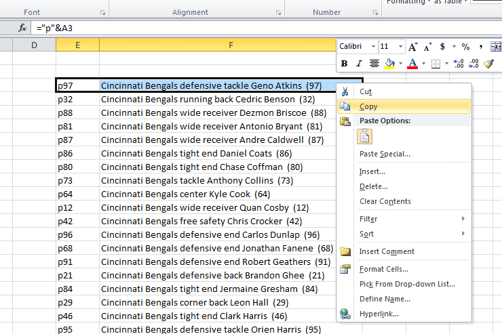The width and height of the screenshot is (502, 334).
Task: Click cell containing p42
Action: pos(77,221)
